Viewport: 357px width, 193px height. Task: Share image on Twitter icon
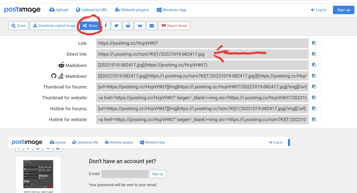pyautogui.click(x=116, y=26)
